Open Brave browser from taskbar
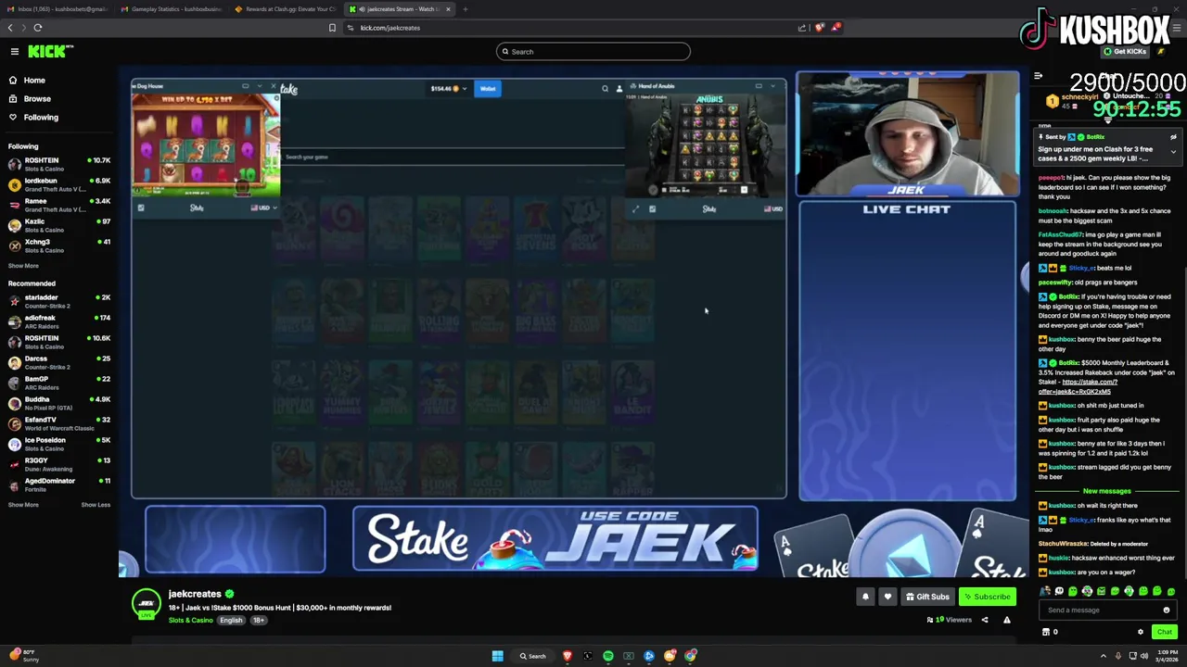 point(567,656)
